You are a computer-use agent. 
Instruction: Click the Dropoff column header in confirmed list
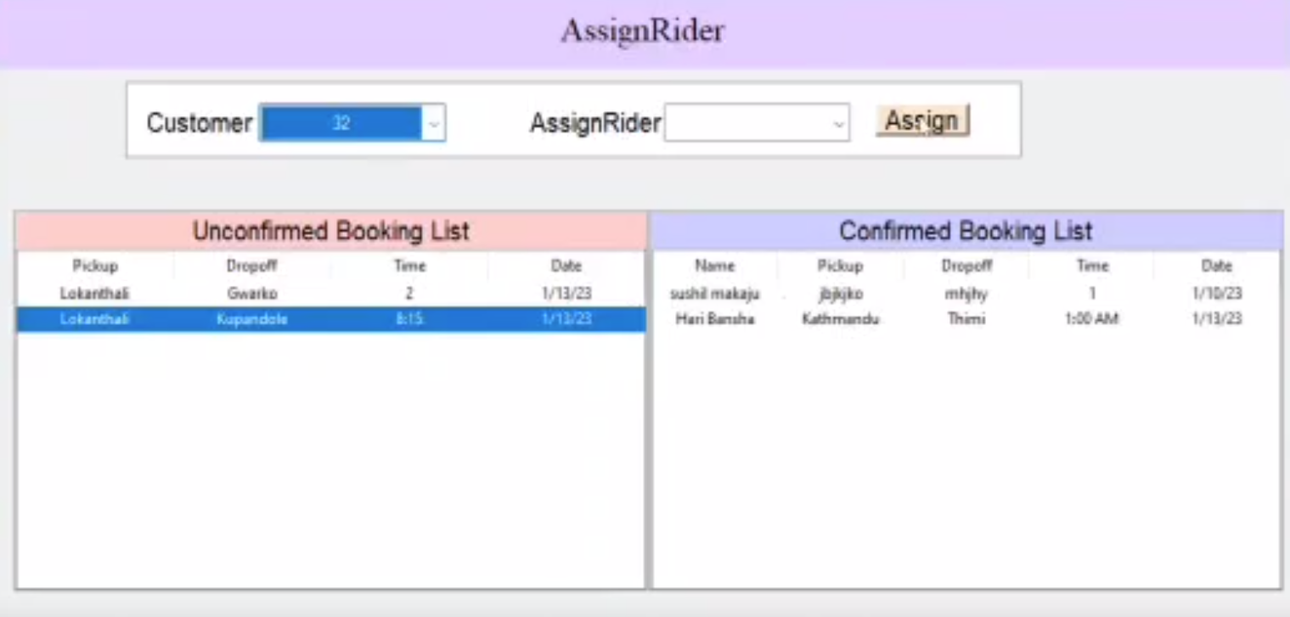point(966,266)
